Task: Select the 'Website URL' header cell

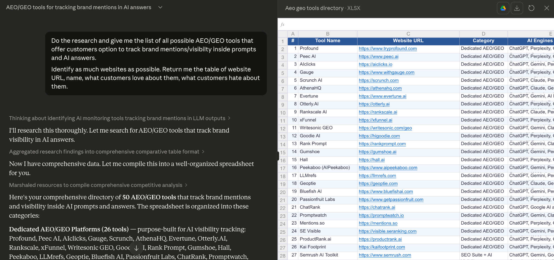Action: coord(408,41)
